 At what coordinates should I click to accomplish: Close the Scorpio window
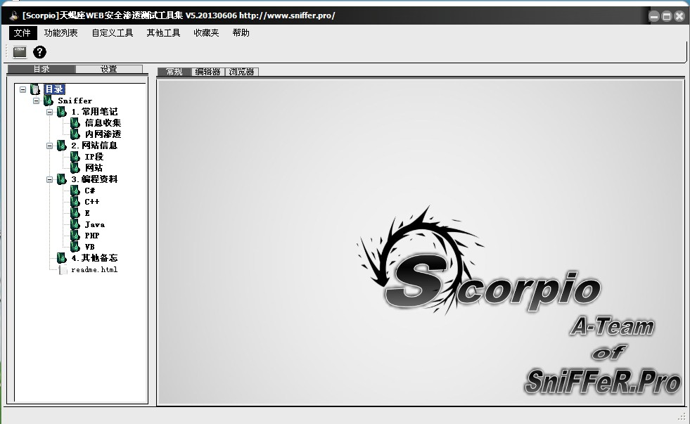pyautogui.click(x=679, y=17)
